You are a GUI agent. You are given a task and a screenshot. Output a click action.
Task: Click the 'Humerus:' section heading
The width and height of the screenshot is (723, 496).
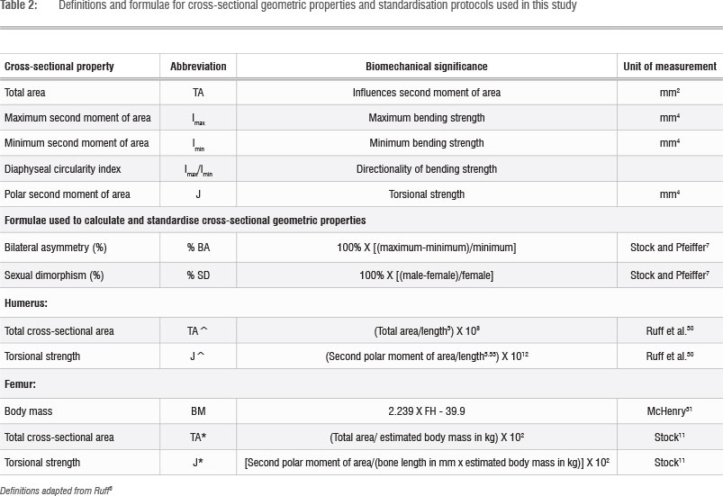(x=27, y=306)
